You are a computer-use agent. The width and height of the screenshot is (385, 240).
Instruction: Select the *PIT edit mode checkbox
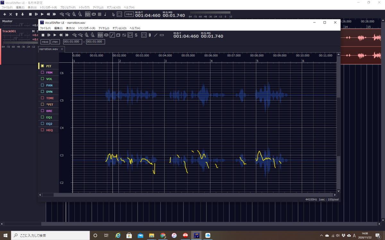42,104
